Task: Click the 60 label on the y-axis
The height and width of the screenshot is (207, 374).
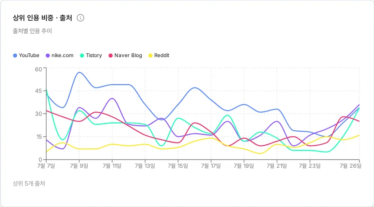Action: tap(38, 69)
